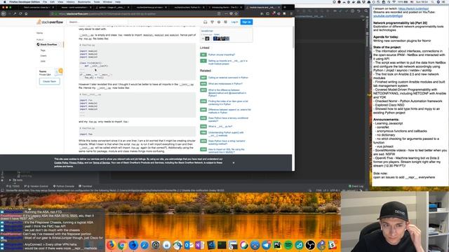The image size is (449, 252).
Task: Click the PyCharm search magnifier icon
Action: (x=366, y=11)
